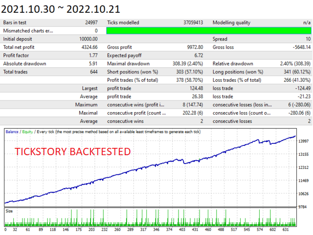
Task: Click the Profit factor value 1.77
Action: (93, 55)
